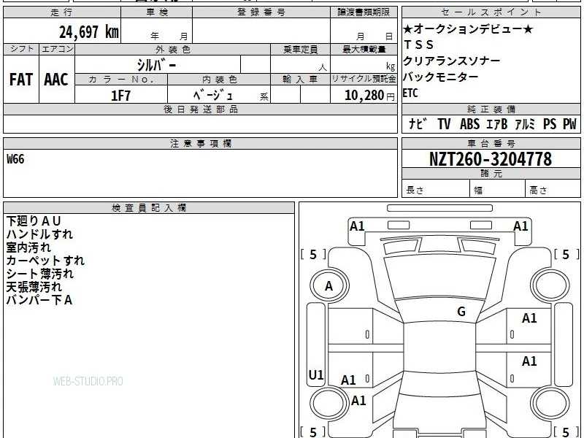Click the mileage value 24,697 km
This screenshot has height=438, width=584.
click(x=88, y=31)
